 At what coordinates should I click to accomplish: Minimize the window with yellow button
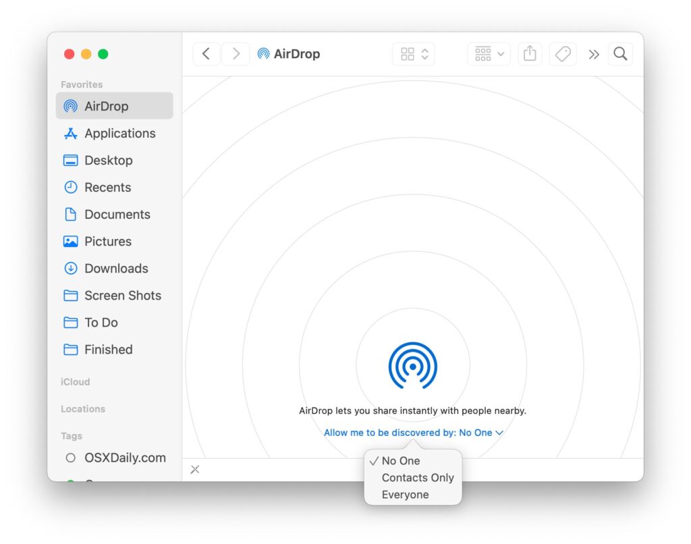[x=86, y=54]
